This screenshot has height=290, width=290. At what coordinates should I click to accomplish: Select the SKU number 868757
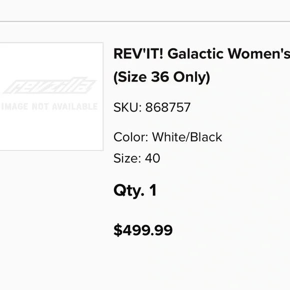tap(168, 107)
